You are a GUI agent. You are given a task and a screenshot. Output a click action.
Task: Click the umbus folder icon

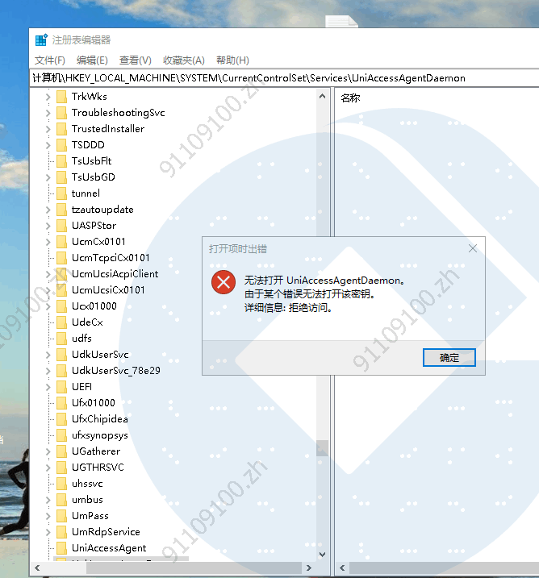point(61,500)
